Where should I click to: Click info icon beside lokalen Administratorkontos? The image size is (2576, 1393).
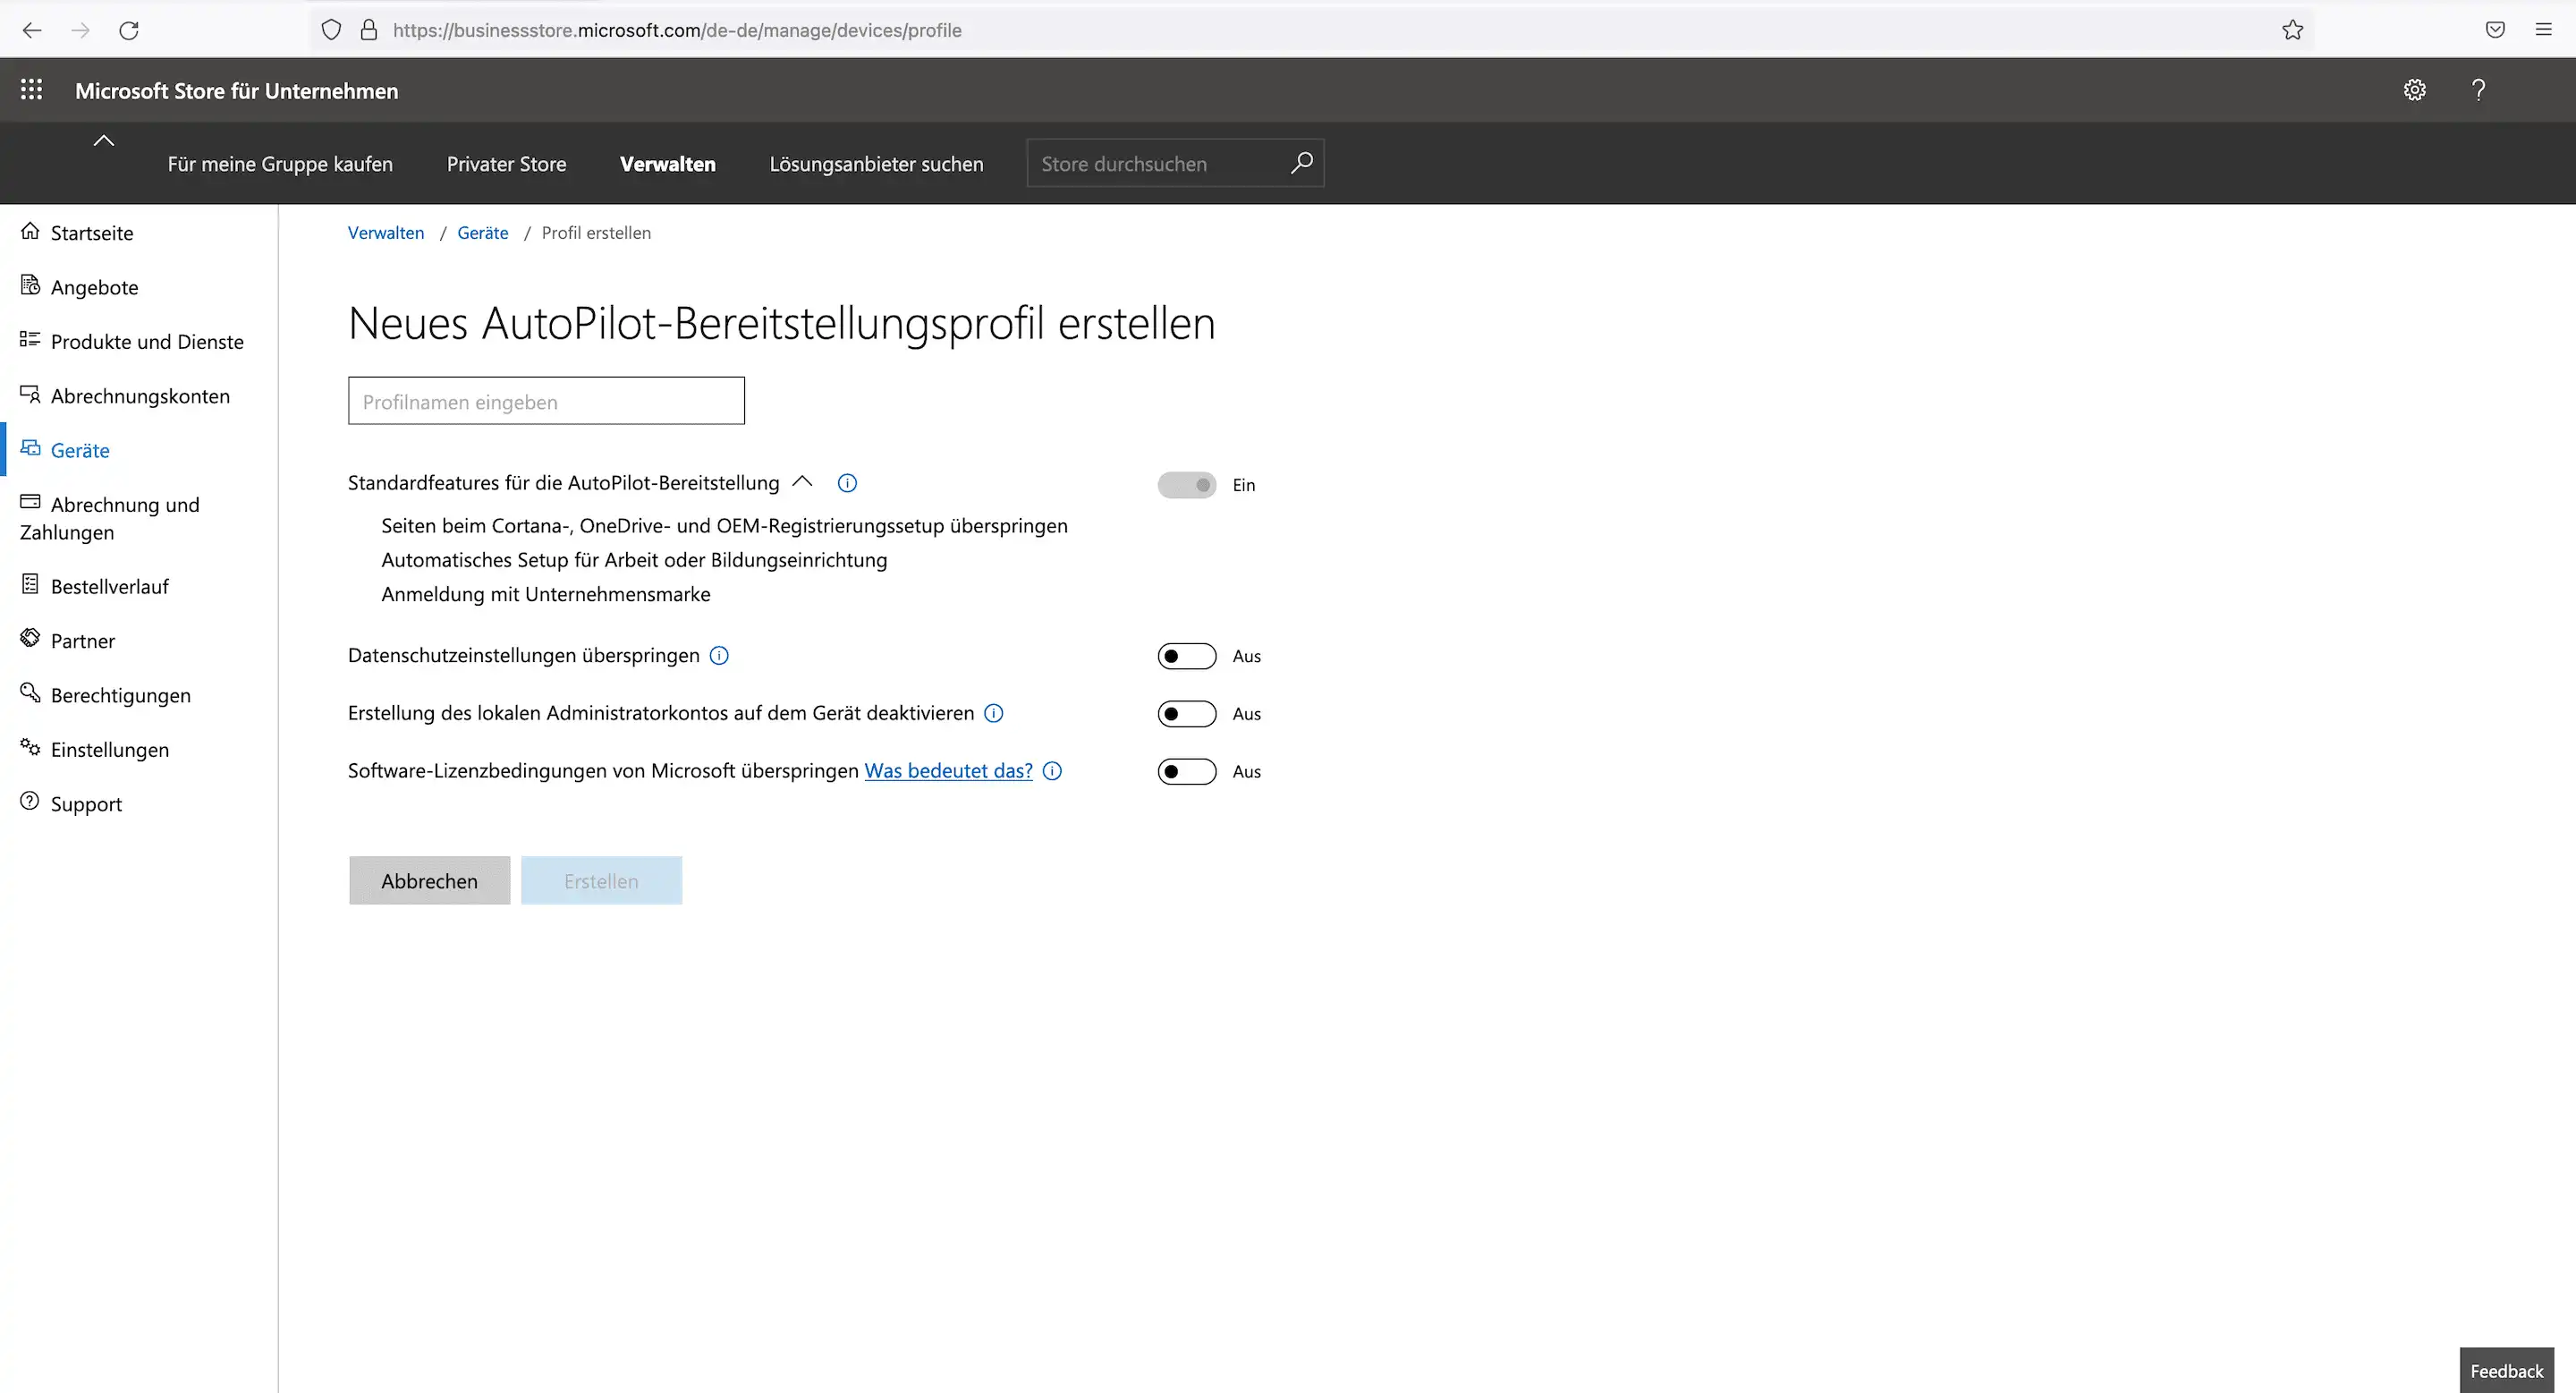point(994,713)
